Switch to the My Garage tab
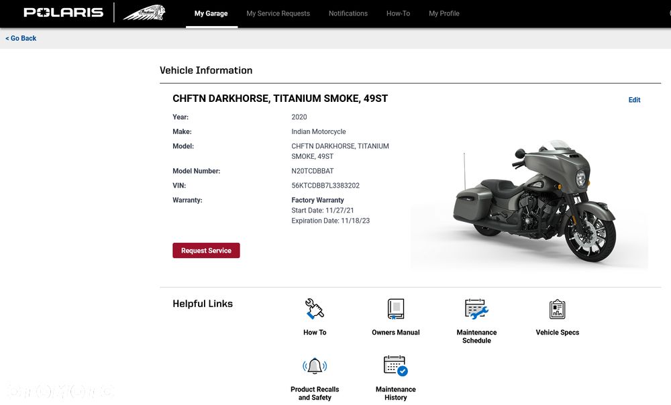 (x=211, y=13)
